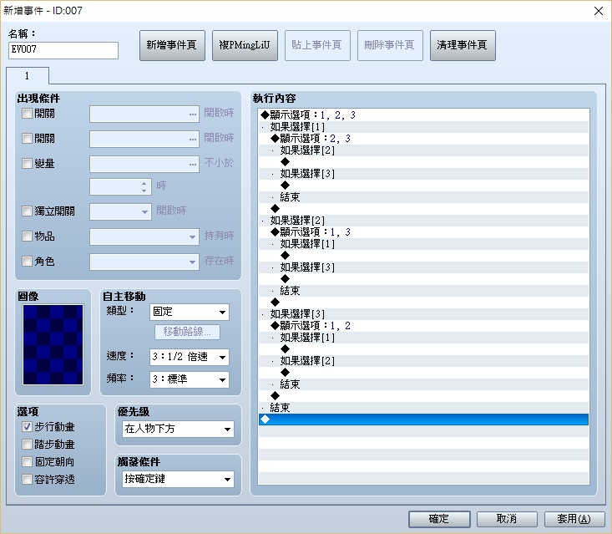
Task: Apply changes with 套用(A)
Action: click(x=574, y=519)
